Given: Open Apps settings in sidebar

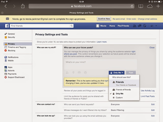Looking at the screenshot, I should tap(10, 67).
